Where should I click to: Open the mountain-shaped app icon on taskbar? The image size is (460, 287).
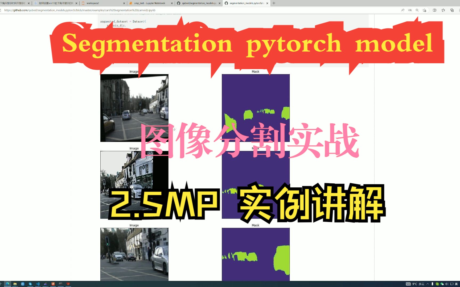(x=45, y=284)
